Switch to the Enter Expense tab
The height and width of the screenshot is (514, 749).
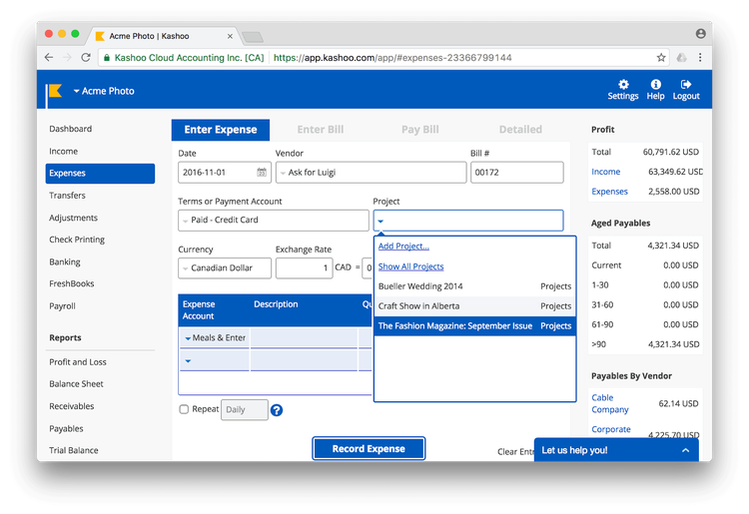(221, 130)
